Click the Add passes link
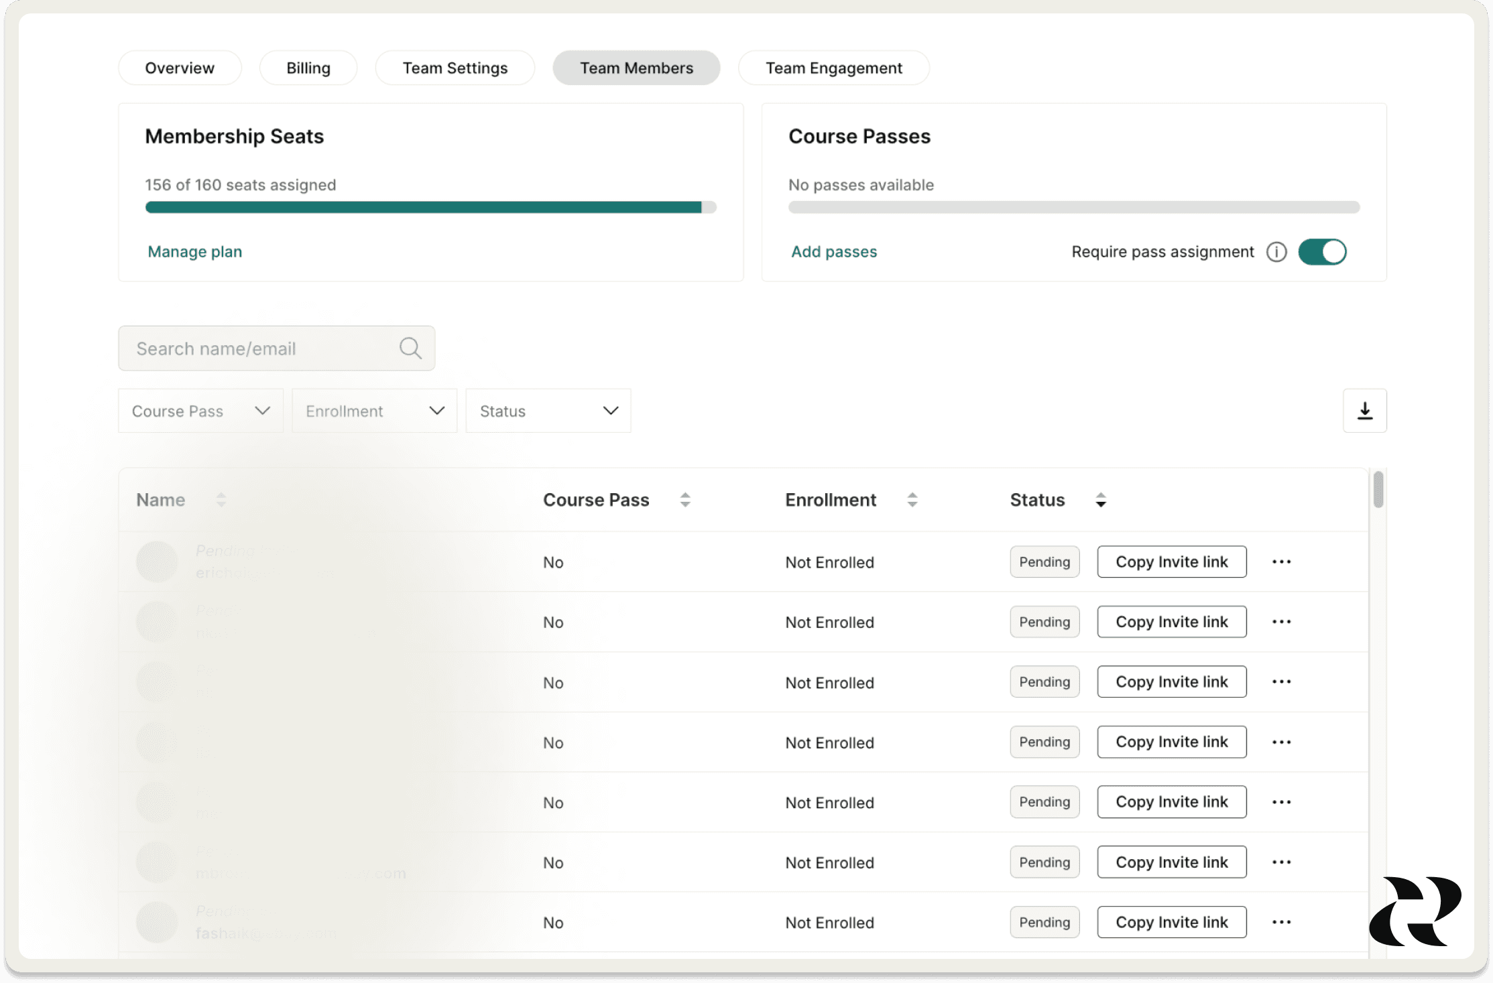This screenshot has width=1493, height=983. pos(833,252)
